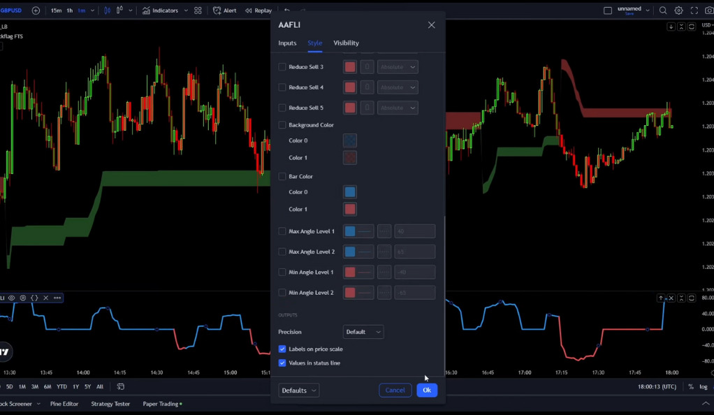Click the symbol search magnifier icon
Screen dimensions: 714x415
(662, 10)
